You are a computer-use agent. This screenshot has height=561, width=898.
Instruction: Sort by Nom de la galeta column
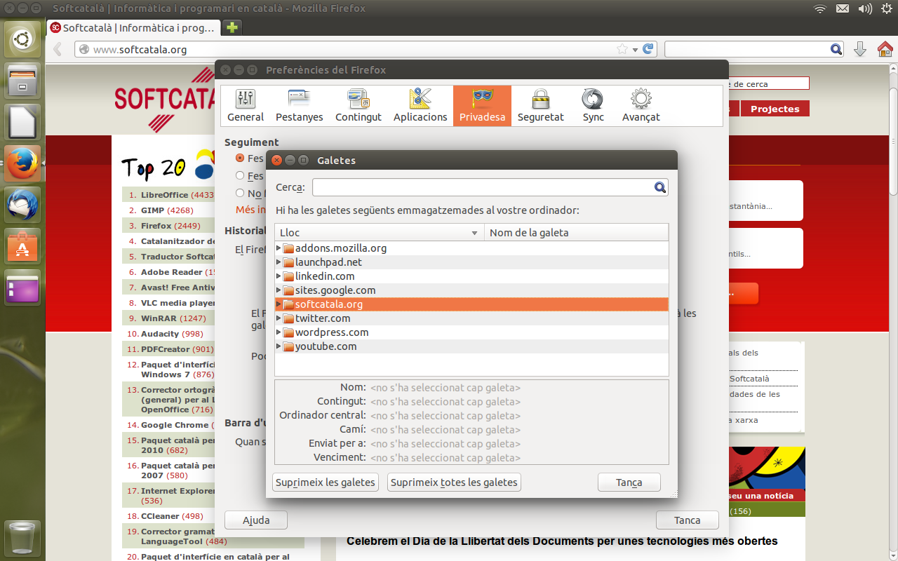tap(576, 232)
